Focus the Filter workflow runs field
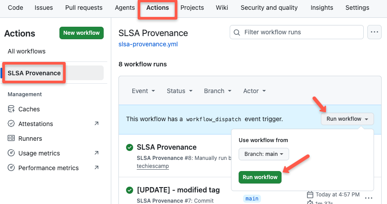387x204 pixels. tap(296, 32)
